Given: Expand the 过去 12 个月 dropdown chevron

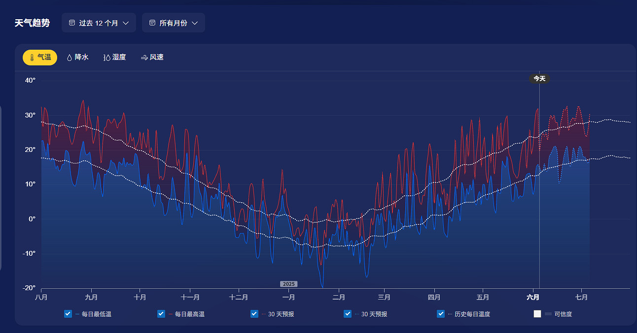Looking at the screenshot, I should point(126,23).
